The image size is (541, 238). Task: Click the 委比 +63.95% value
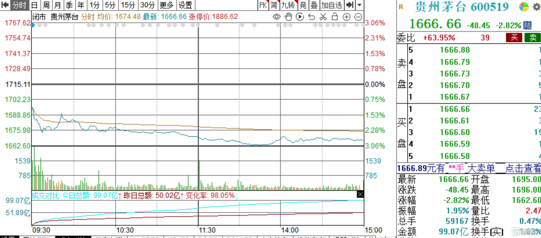tap(439, 38)
